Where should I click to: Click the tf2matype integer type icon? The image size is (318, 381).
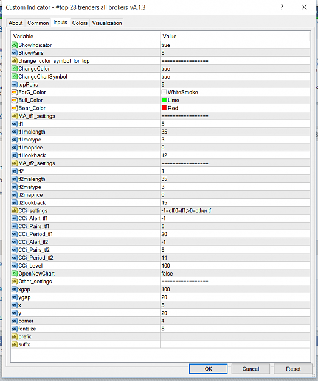pos(15,187)
